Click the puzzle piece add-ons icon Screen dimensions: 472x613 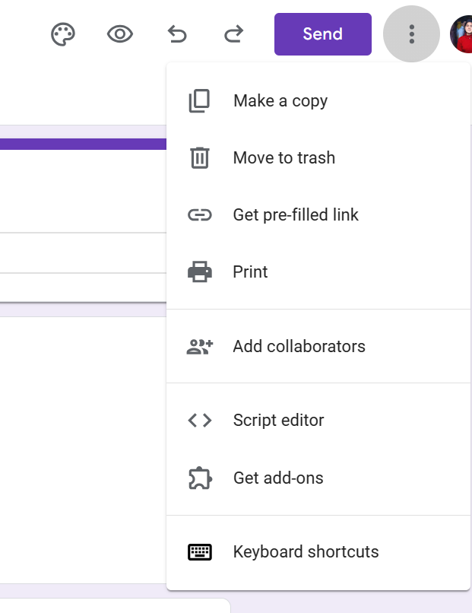tap(199, 478)
